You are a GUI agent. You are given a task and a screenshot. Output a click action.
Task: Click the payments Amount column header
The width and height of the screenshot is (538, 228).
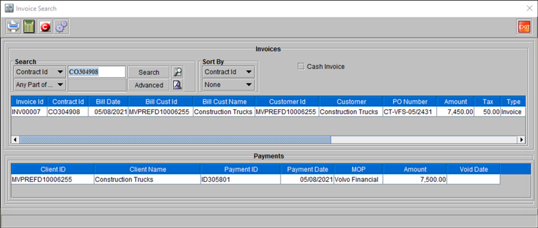[415, 169]
